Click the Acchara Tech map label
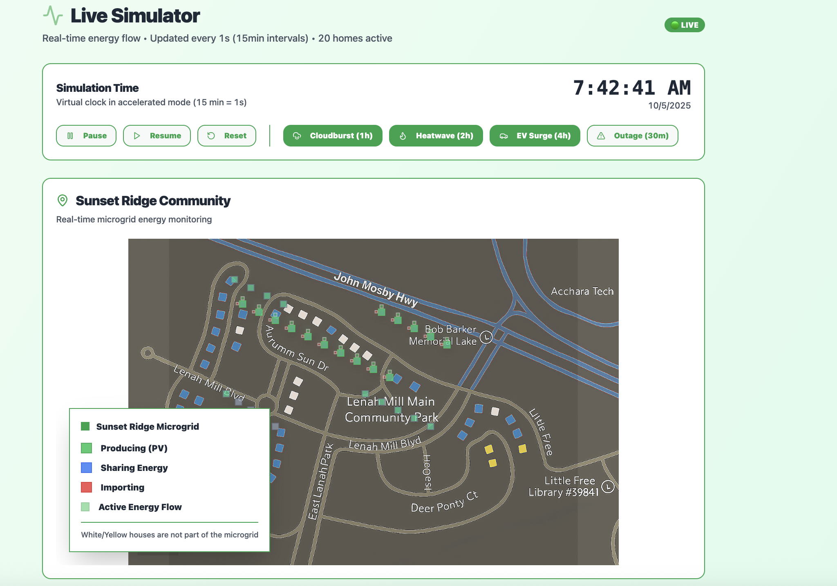This screenshot has width=837, height=586. click(582, 291)
